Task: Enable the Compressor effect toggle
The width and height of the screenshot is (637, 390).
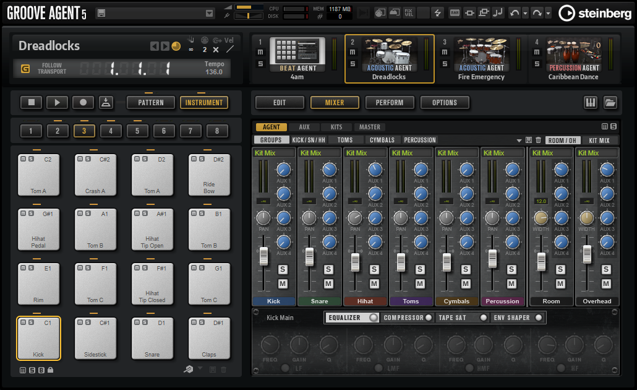Action: click(429, 318)
